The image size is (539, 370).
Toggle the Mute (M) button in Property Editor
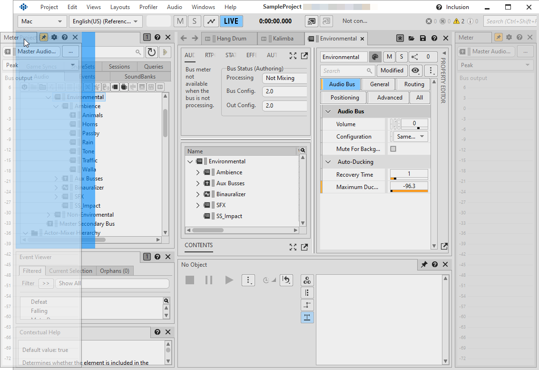tap(390, 57)
